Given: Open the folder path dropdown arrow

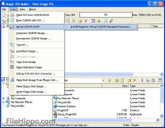Looking at the screenshot, I should point(103,80).
